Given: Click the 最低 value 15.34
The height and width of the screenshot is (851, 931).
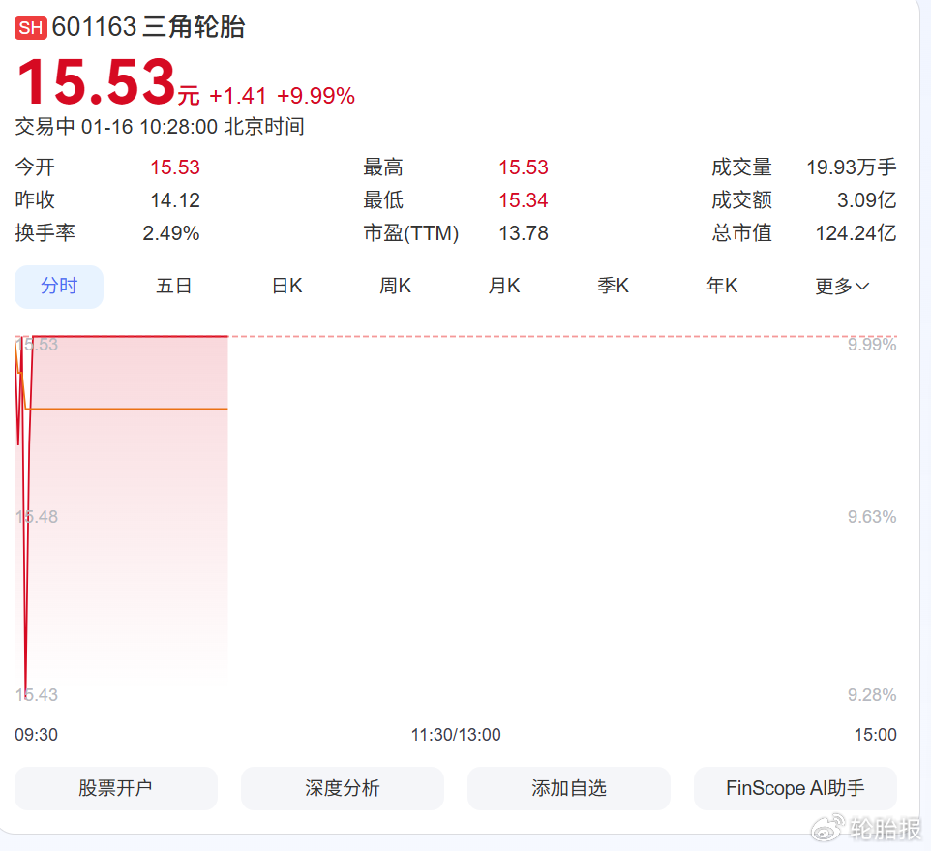Looking at the screenshot, I should coord(524,200).
